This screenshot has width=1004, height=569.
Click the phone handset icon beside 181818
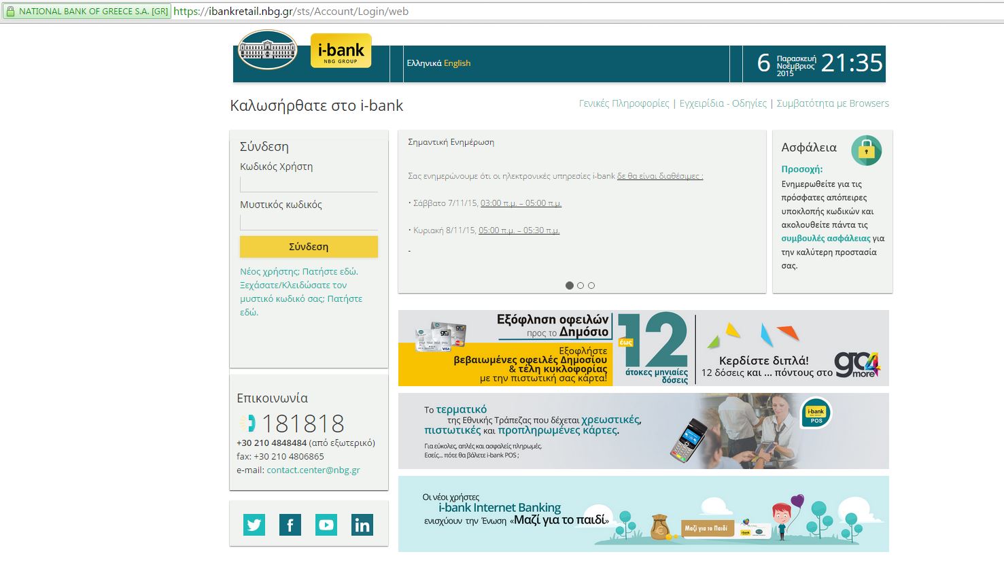coord(247,424)
